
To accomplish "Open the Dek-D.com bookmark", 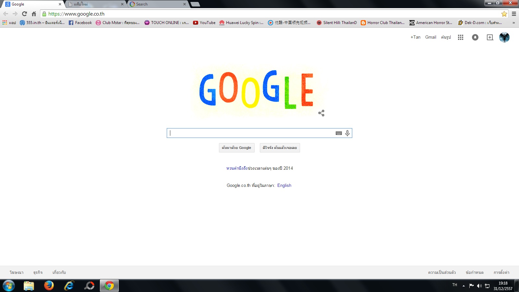I will (480, 23).
